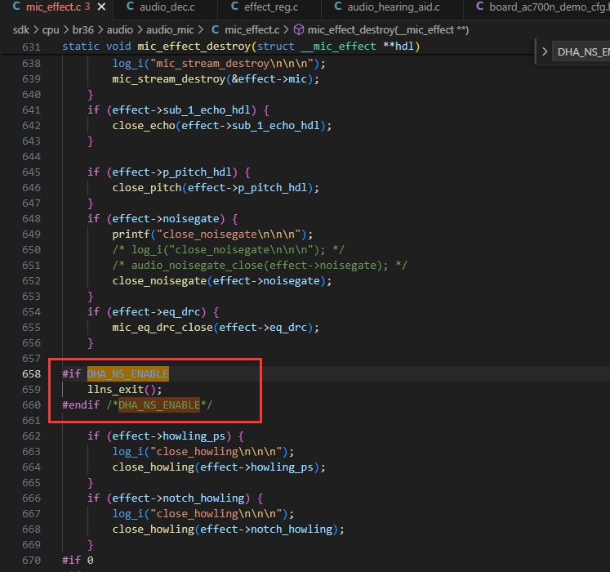Click the C file icon on mic_effect.c tab
This screenshot has height=572, width=610.
[16, 7]
